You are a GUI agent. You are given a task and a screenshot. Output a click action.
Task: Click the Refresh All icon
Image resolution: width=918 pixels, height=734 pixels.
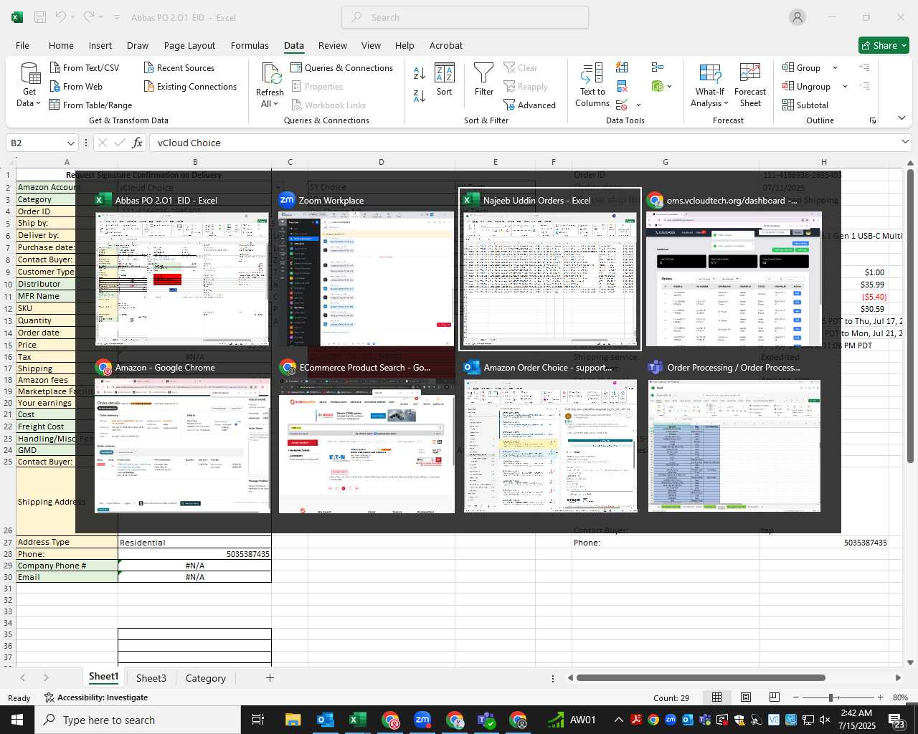click(271, 74)
